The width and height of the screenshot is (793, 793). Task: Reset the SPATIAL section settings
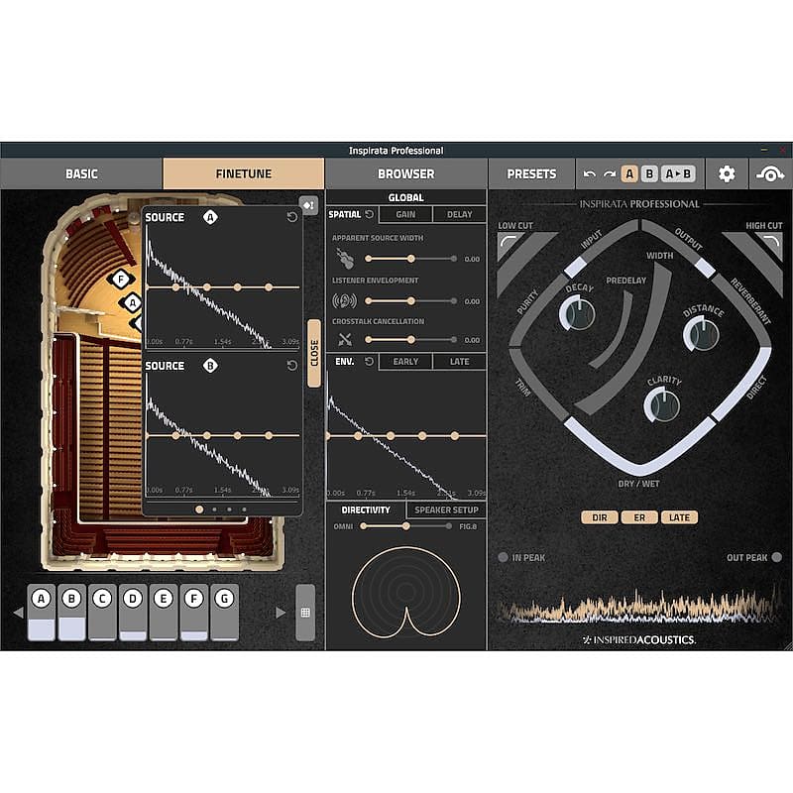click(367, 213)
